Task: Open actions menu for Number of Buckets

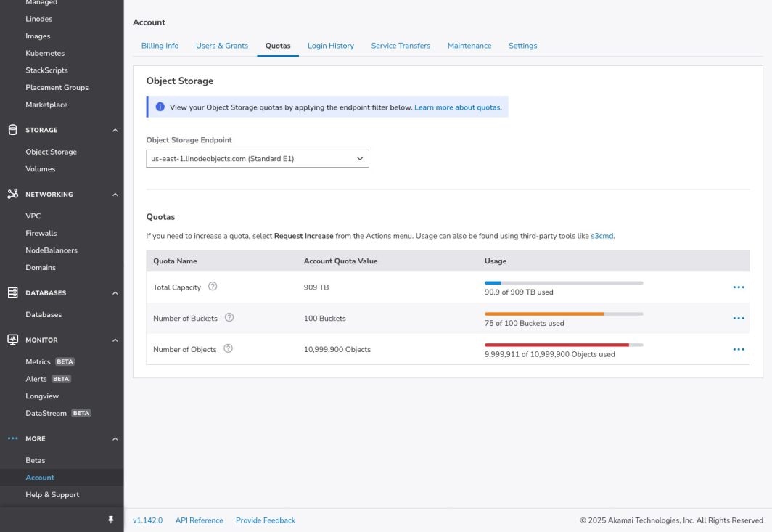Action: [738, 319]
